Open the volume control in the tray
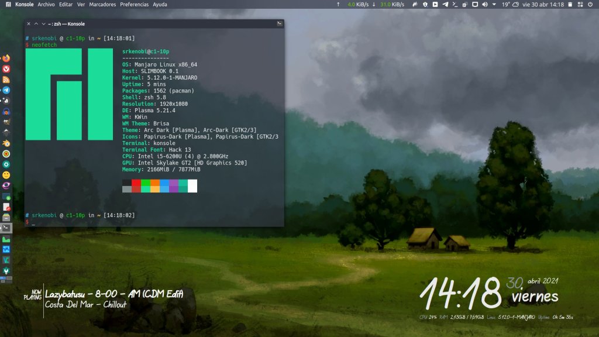599x337 pixels. click(x=484, y=4)
